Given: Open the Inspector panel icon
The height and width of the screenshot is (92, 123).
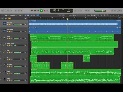Looking at the screenshot, I should pos(5,11).
